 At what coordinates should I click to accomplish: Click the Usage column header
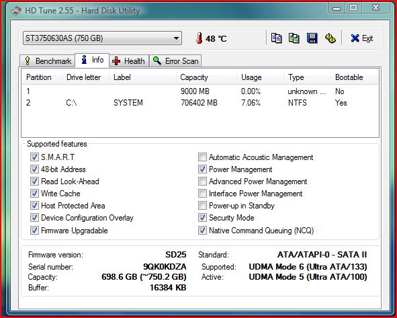tap(260, 77)
